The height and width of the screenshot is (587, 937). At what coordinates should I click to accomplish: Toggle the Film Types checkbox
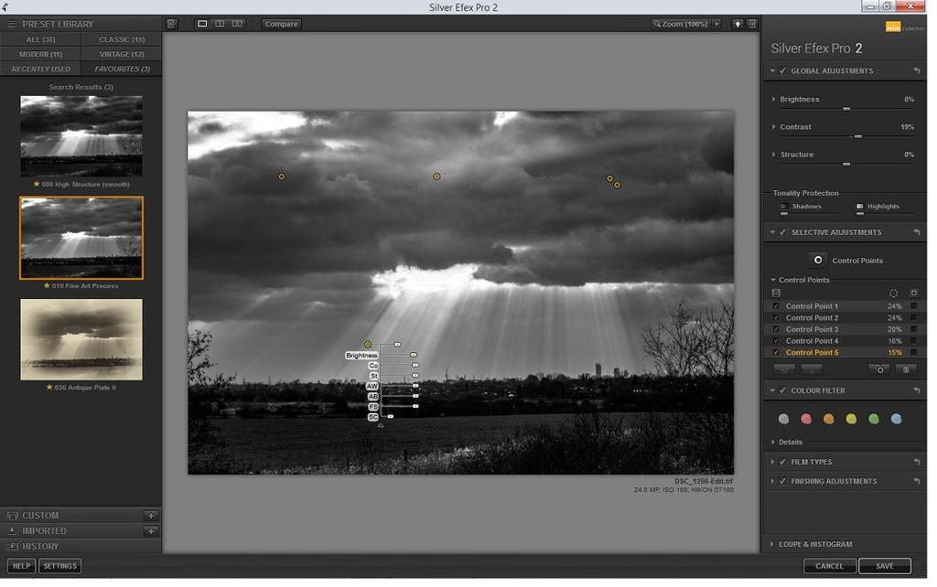pos(782,463)
